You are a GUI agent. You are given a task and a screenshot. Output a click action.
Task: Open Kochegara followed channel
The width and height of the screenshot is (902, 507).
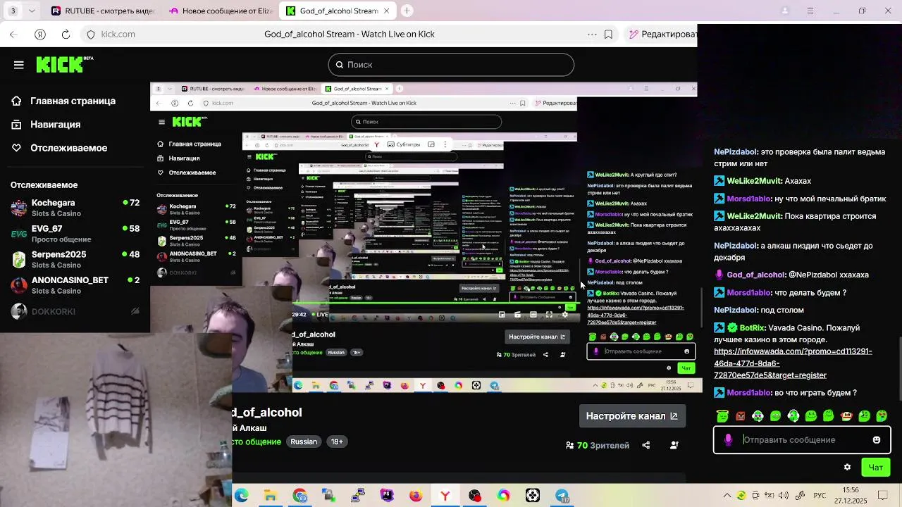click(x=75, y=208)
